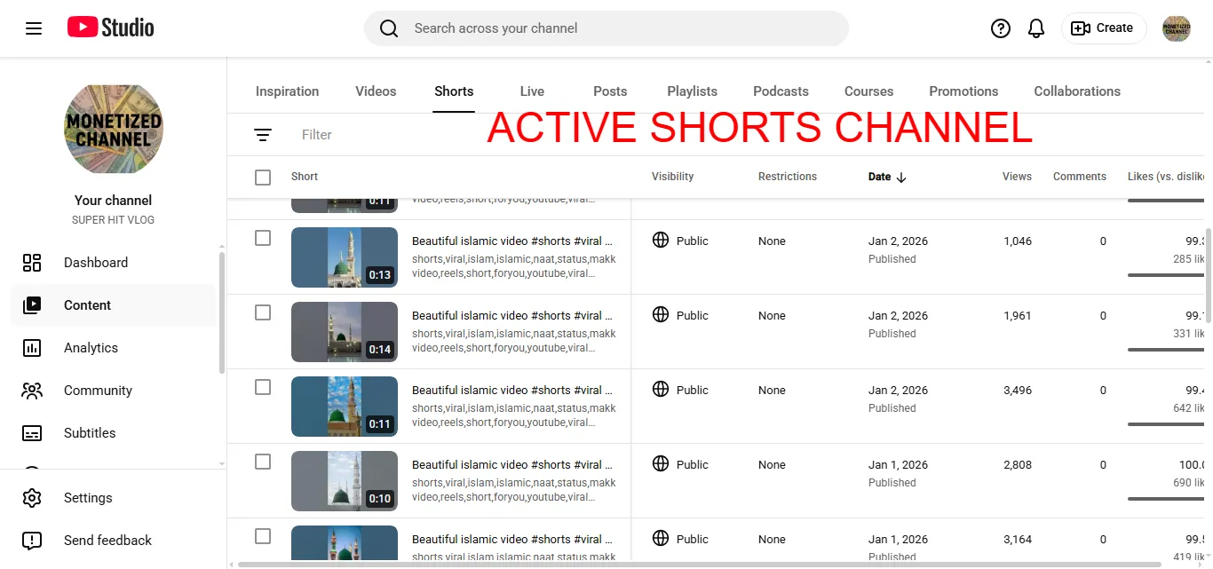Focus the Search across your channel field

pyautogui.click(x=606, y=28)
